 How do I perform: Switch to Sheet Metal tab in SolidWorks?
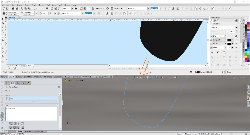pos(28,77)
